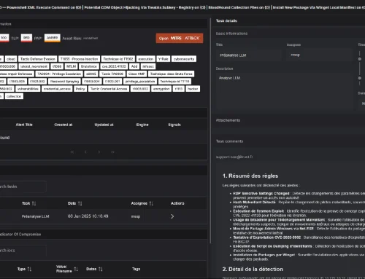Select the lateral_movement tag

click(34, 66)
